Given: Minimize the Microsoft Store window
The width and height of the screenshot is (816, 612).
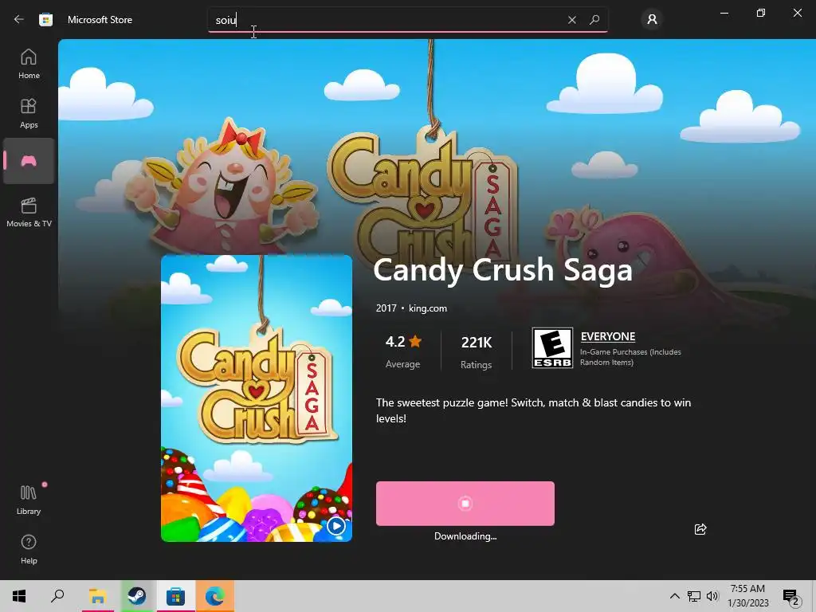Looking at the screenshot, I should (724, 13).
